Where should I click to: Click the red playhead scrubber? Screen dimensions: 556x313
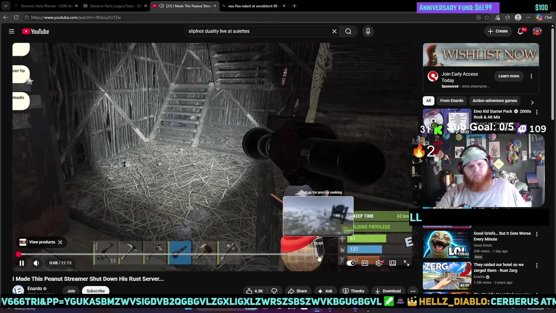click(18, 254)
